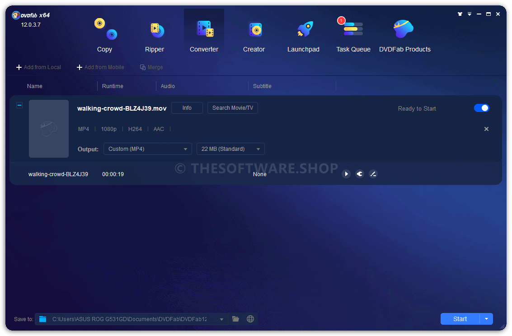Open the video edit icon
This screenshot has height=336, width=512.
click(x=373, y=174)
